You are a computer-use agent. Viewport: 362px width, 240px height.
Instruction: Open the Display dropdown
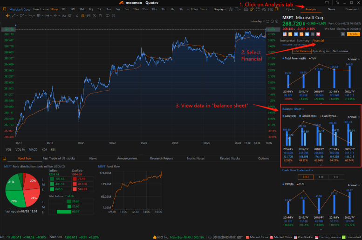coord(219,9)
